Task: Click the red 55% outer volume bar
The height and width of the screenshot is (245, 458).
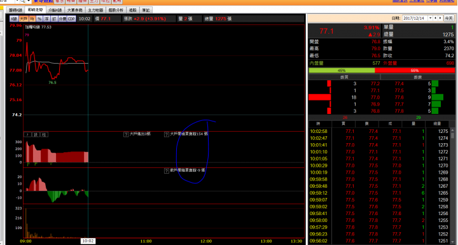Action: point(415,71)
